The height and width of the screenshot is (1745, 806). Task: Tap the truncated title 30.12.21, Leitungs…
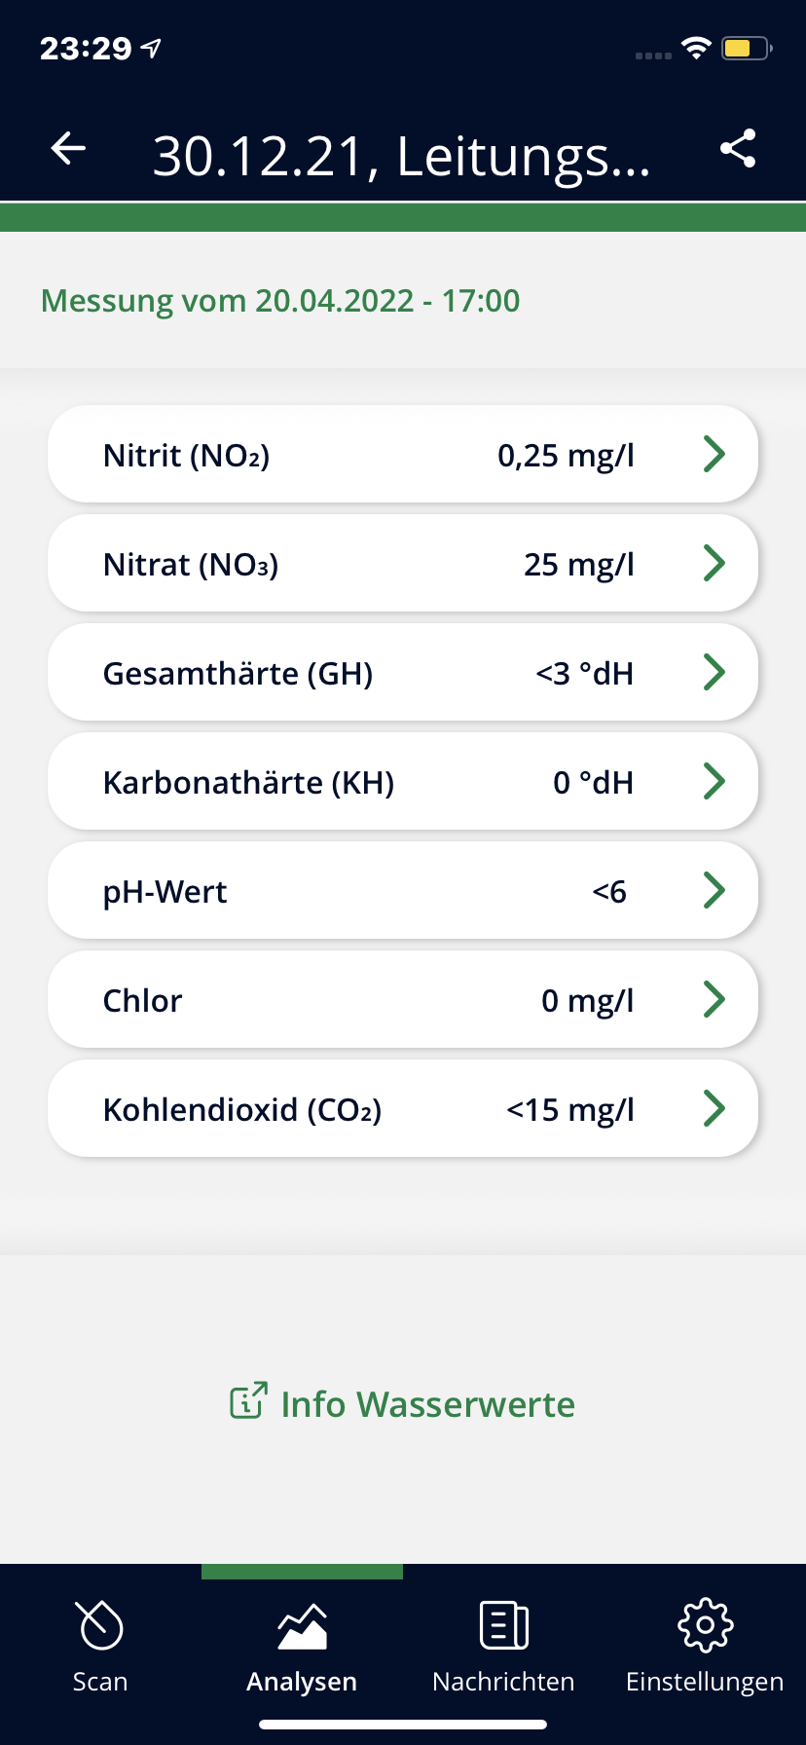401,156
